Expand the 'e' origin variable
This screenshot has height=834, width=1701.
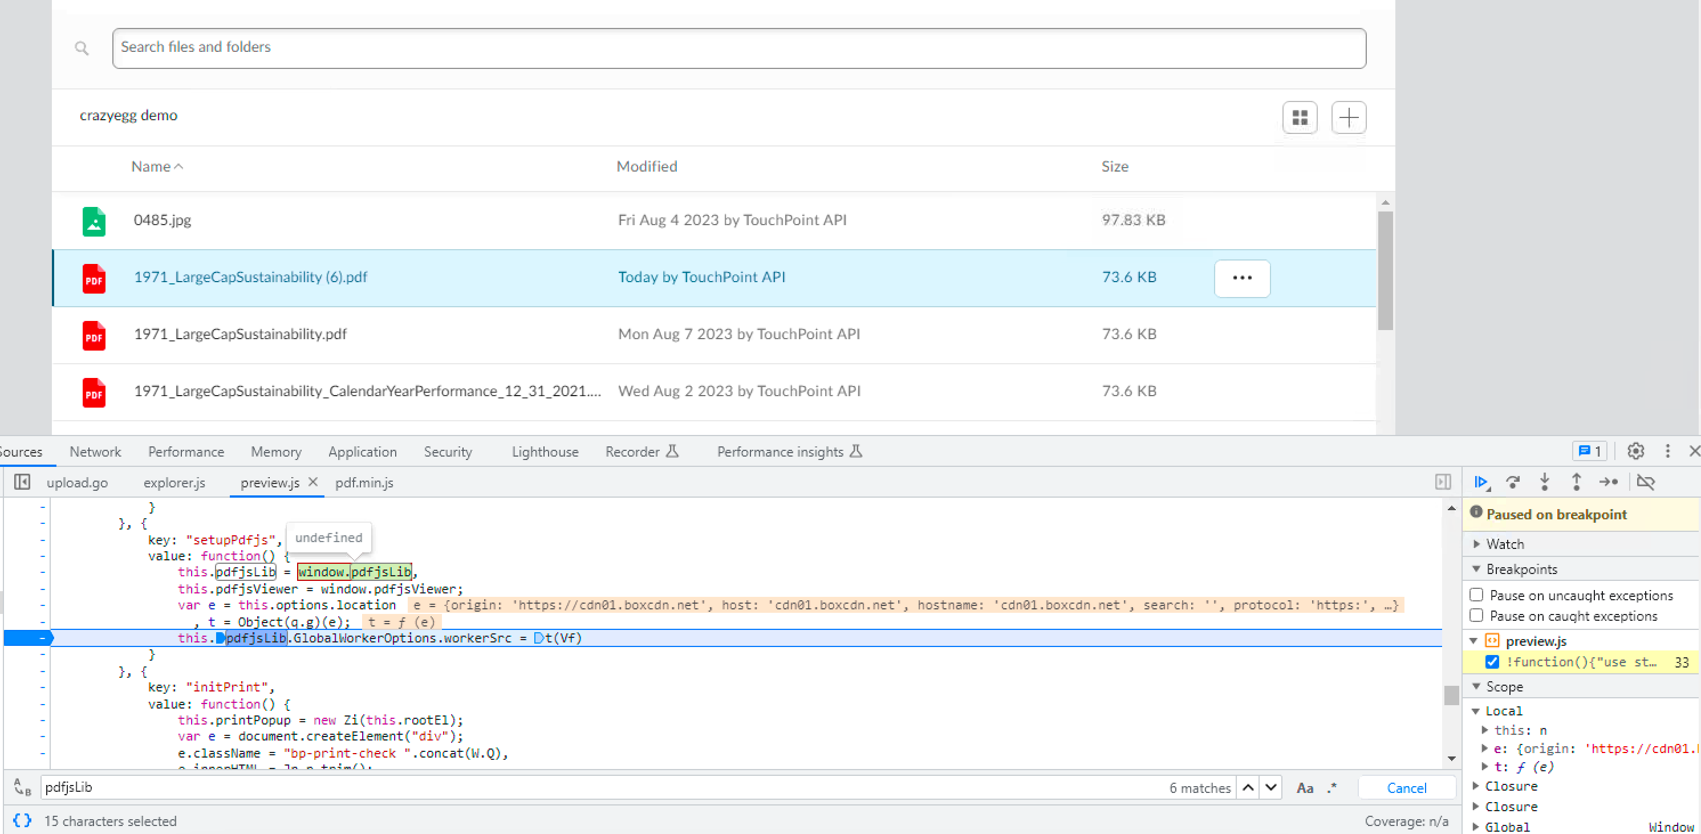click(x=1484, y=749)
